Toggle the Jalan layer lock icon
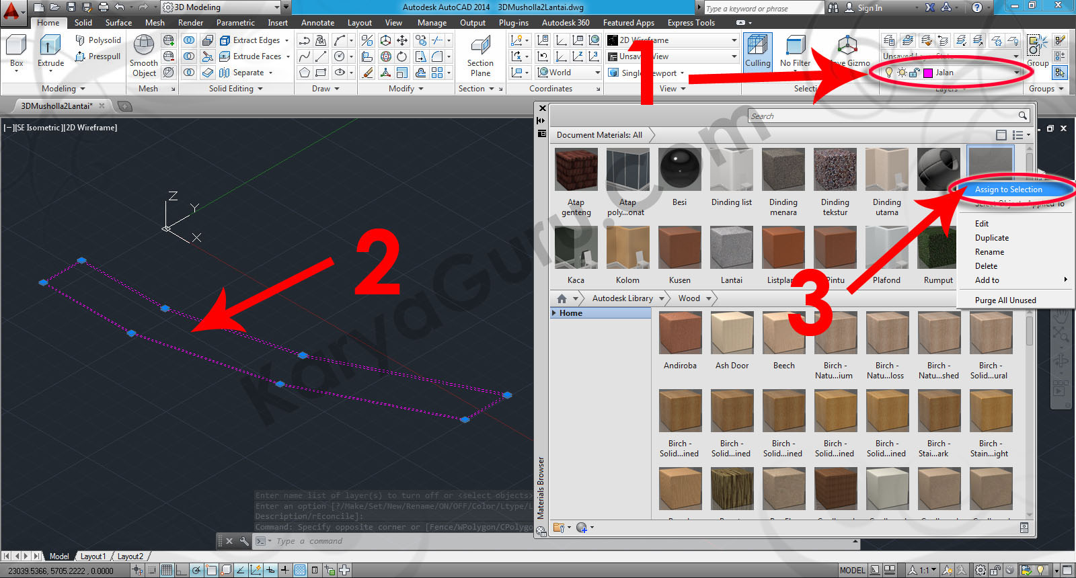Viewport: 1076px width, 578px height. pos(914,73)
